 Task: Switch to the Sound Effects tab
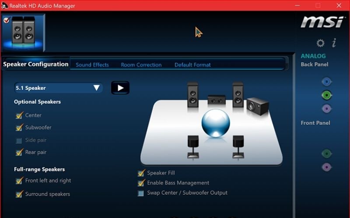[92, 65]
